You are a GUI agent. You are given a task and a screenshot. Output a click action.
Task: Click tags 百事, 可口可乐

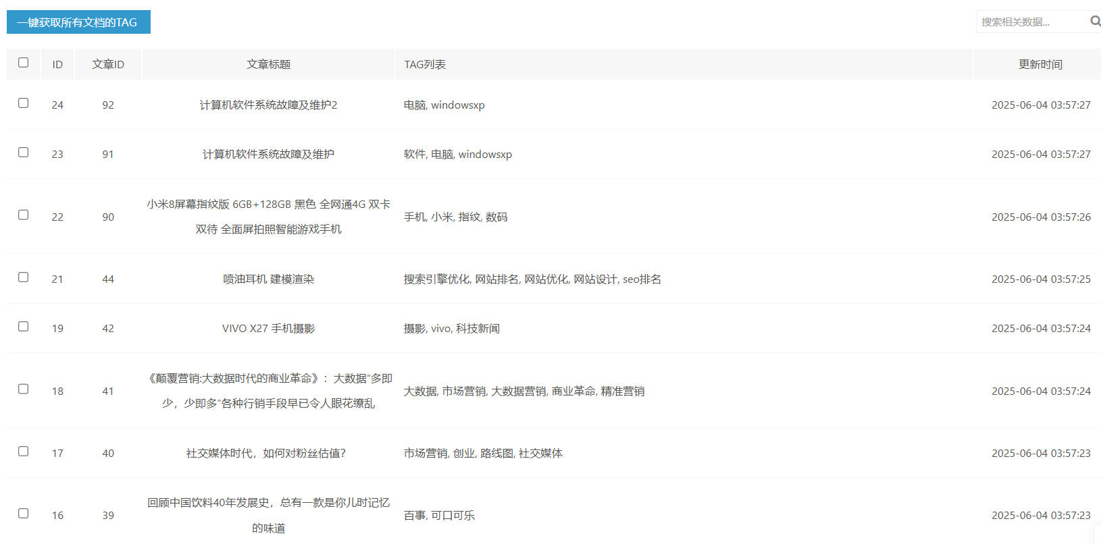(439, 515)
